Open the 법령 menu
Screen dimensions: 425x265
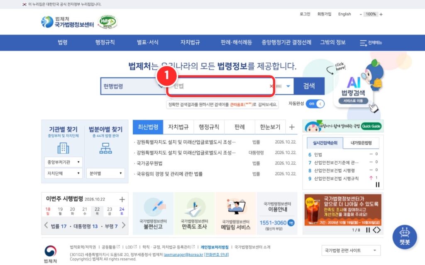[63, 43]
